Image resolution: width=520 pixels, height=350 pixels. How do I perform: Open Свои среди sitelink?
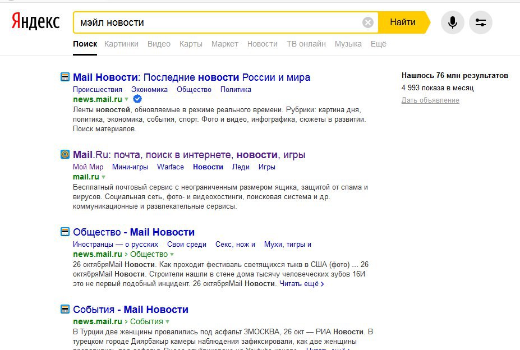187,245
